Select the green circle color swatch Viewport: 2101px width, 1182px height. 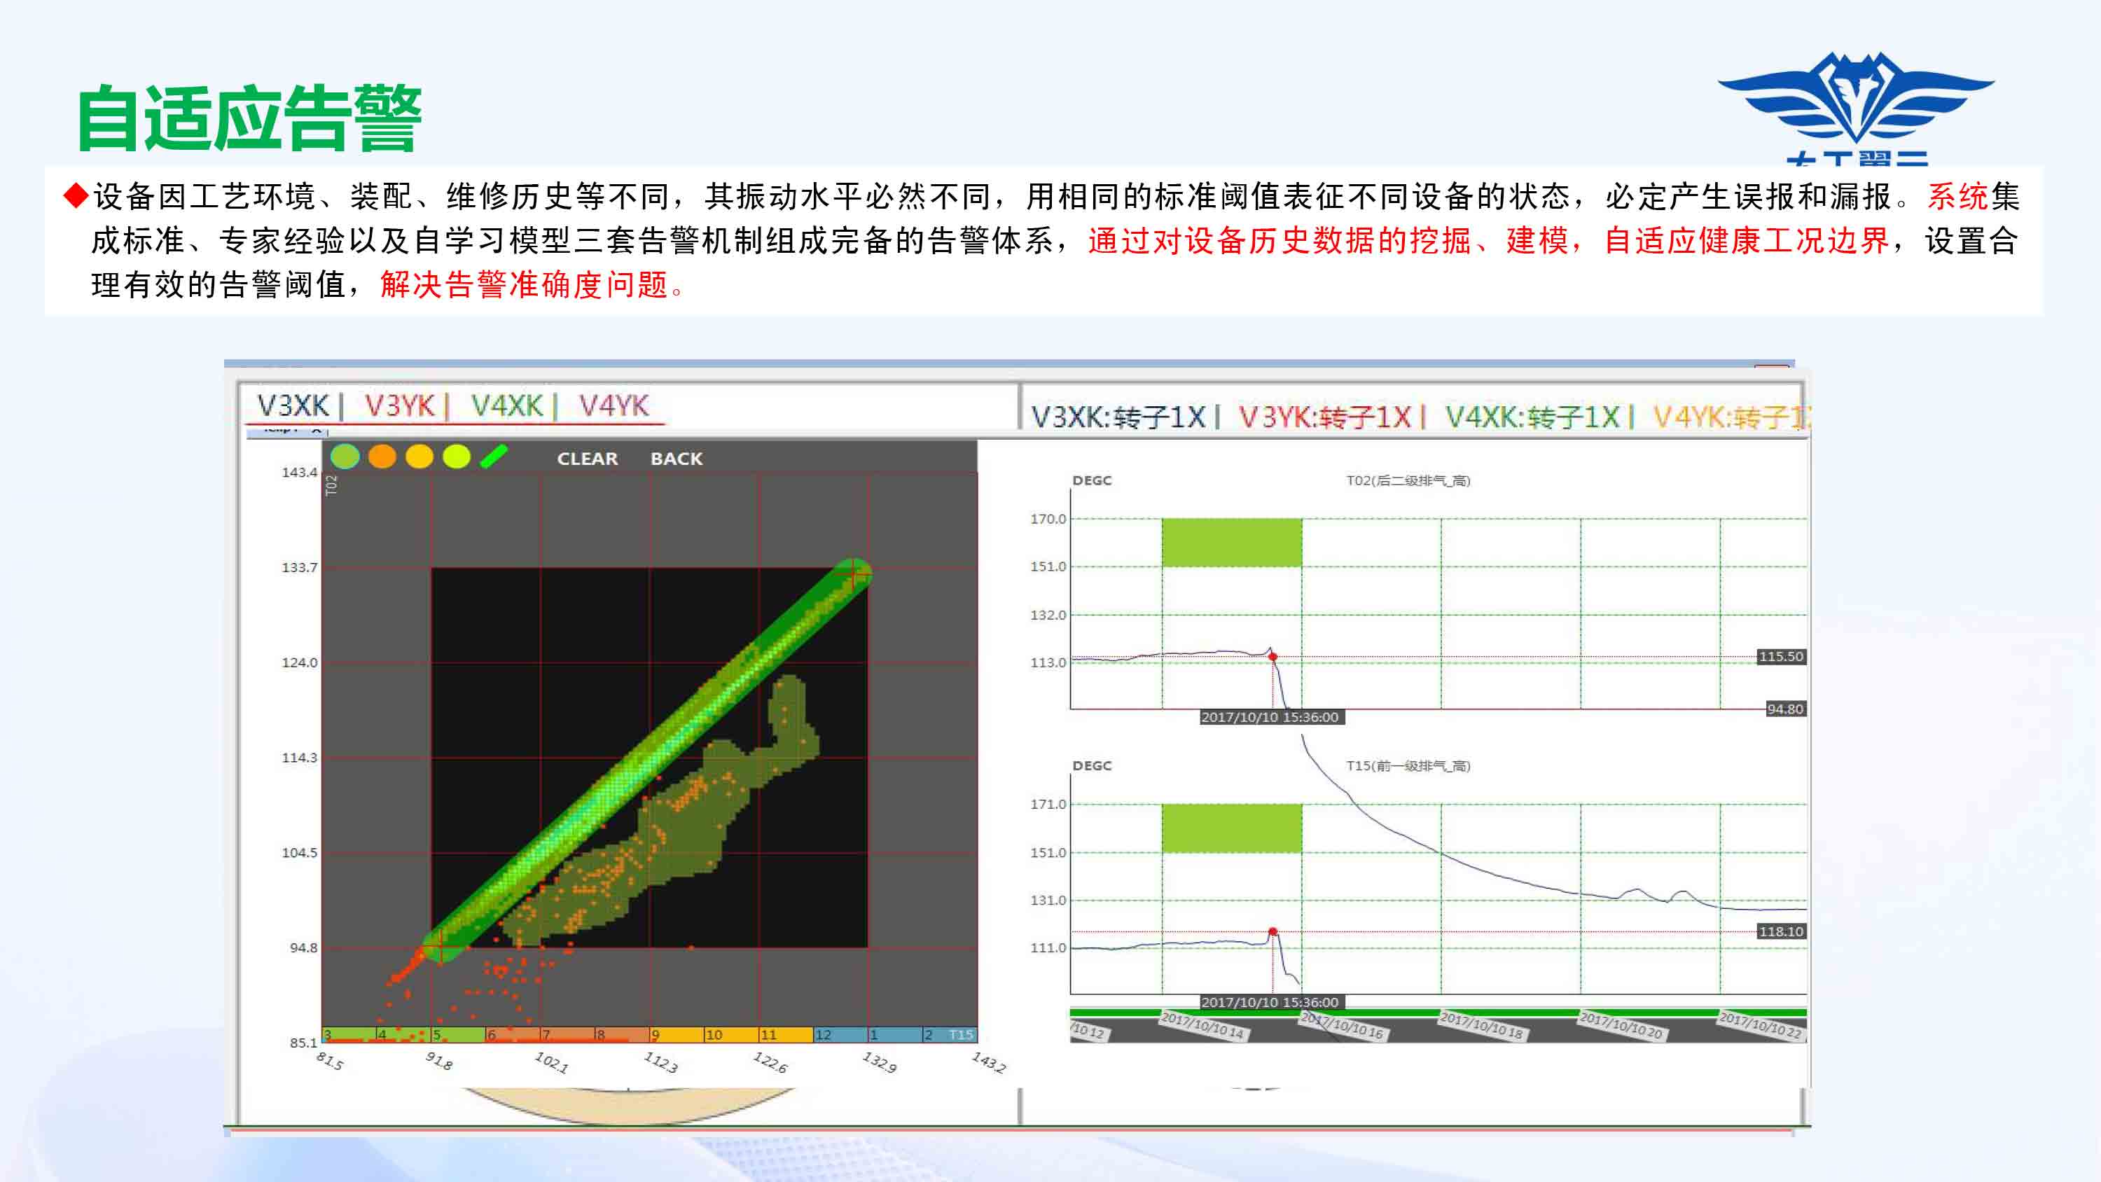click(345, 457)
